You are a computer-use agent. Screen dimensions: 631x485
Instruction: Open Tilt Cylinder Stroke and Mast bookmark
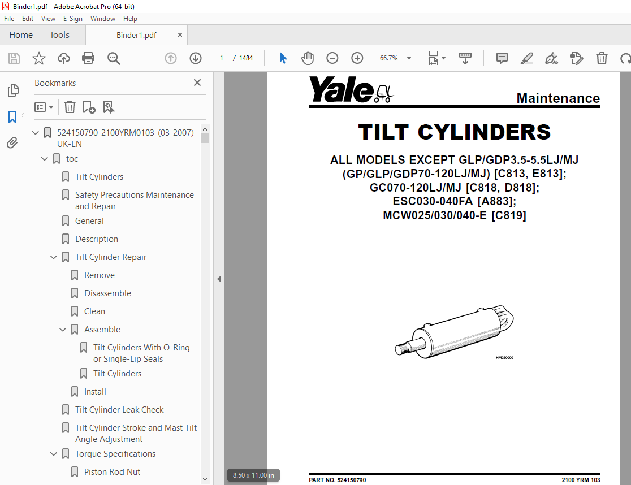click(136, 434)
